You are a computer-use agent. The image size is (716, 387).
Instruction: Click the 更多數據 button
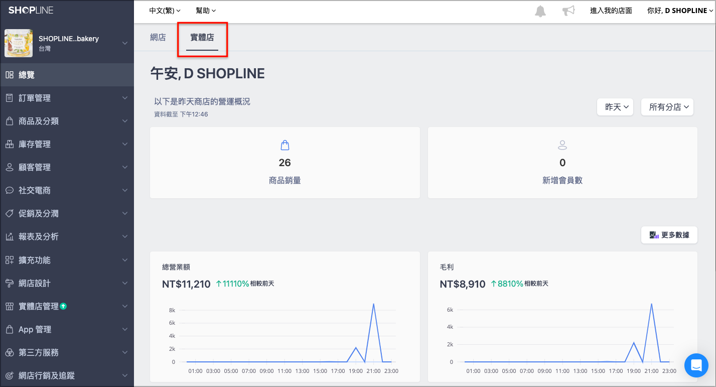point(669,235)
